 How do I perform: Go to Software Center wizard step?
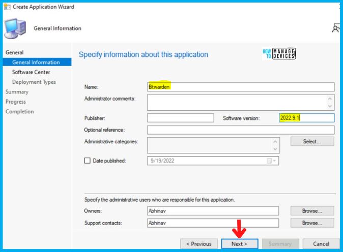[x=31, y=72]
